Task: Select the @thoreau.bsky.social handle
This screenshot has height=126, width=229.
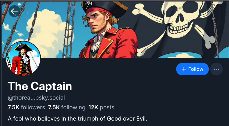Action: pyautogui.click(x=36, y=97)
